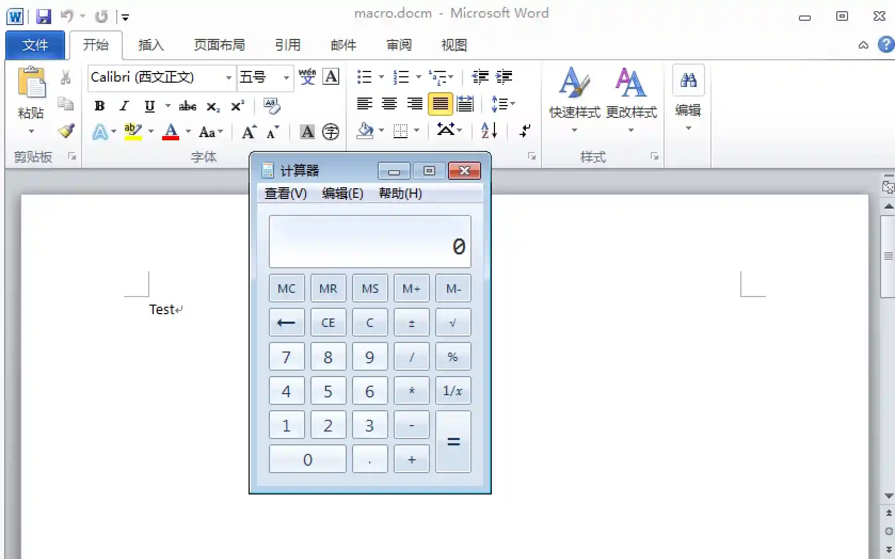
Task: Click the Paste clipboard icon
Action: click(31, 83)
